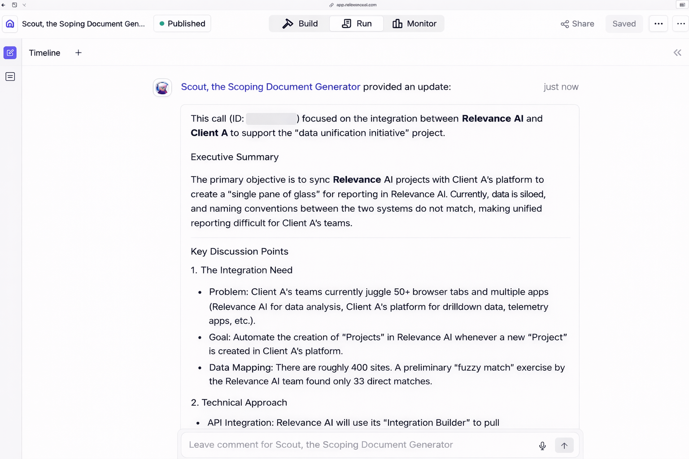The height and width of the screenshot is (459, 689).
Task: Click the browser back arrow
Action: pyautogui.click(x=4, y=5)
